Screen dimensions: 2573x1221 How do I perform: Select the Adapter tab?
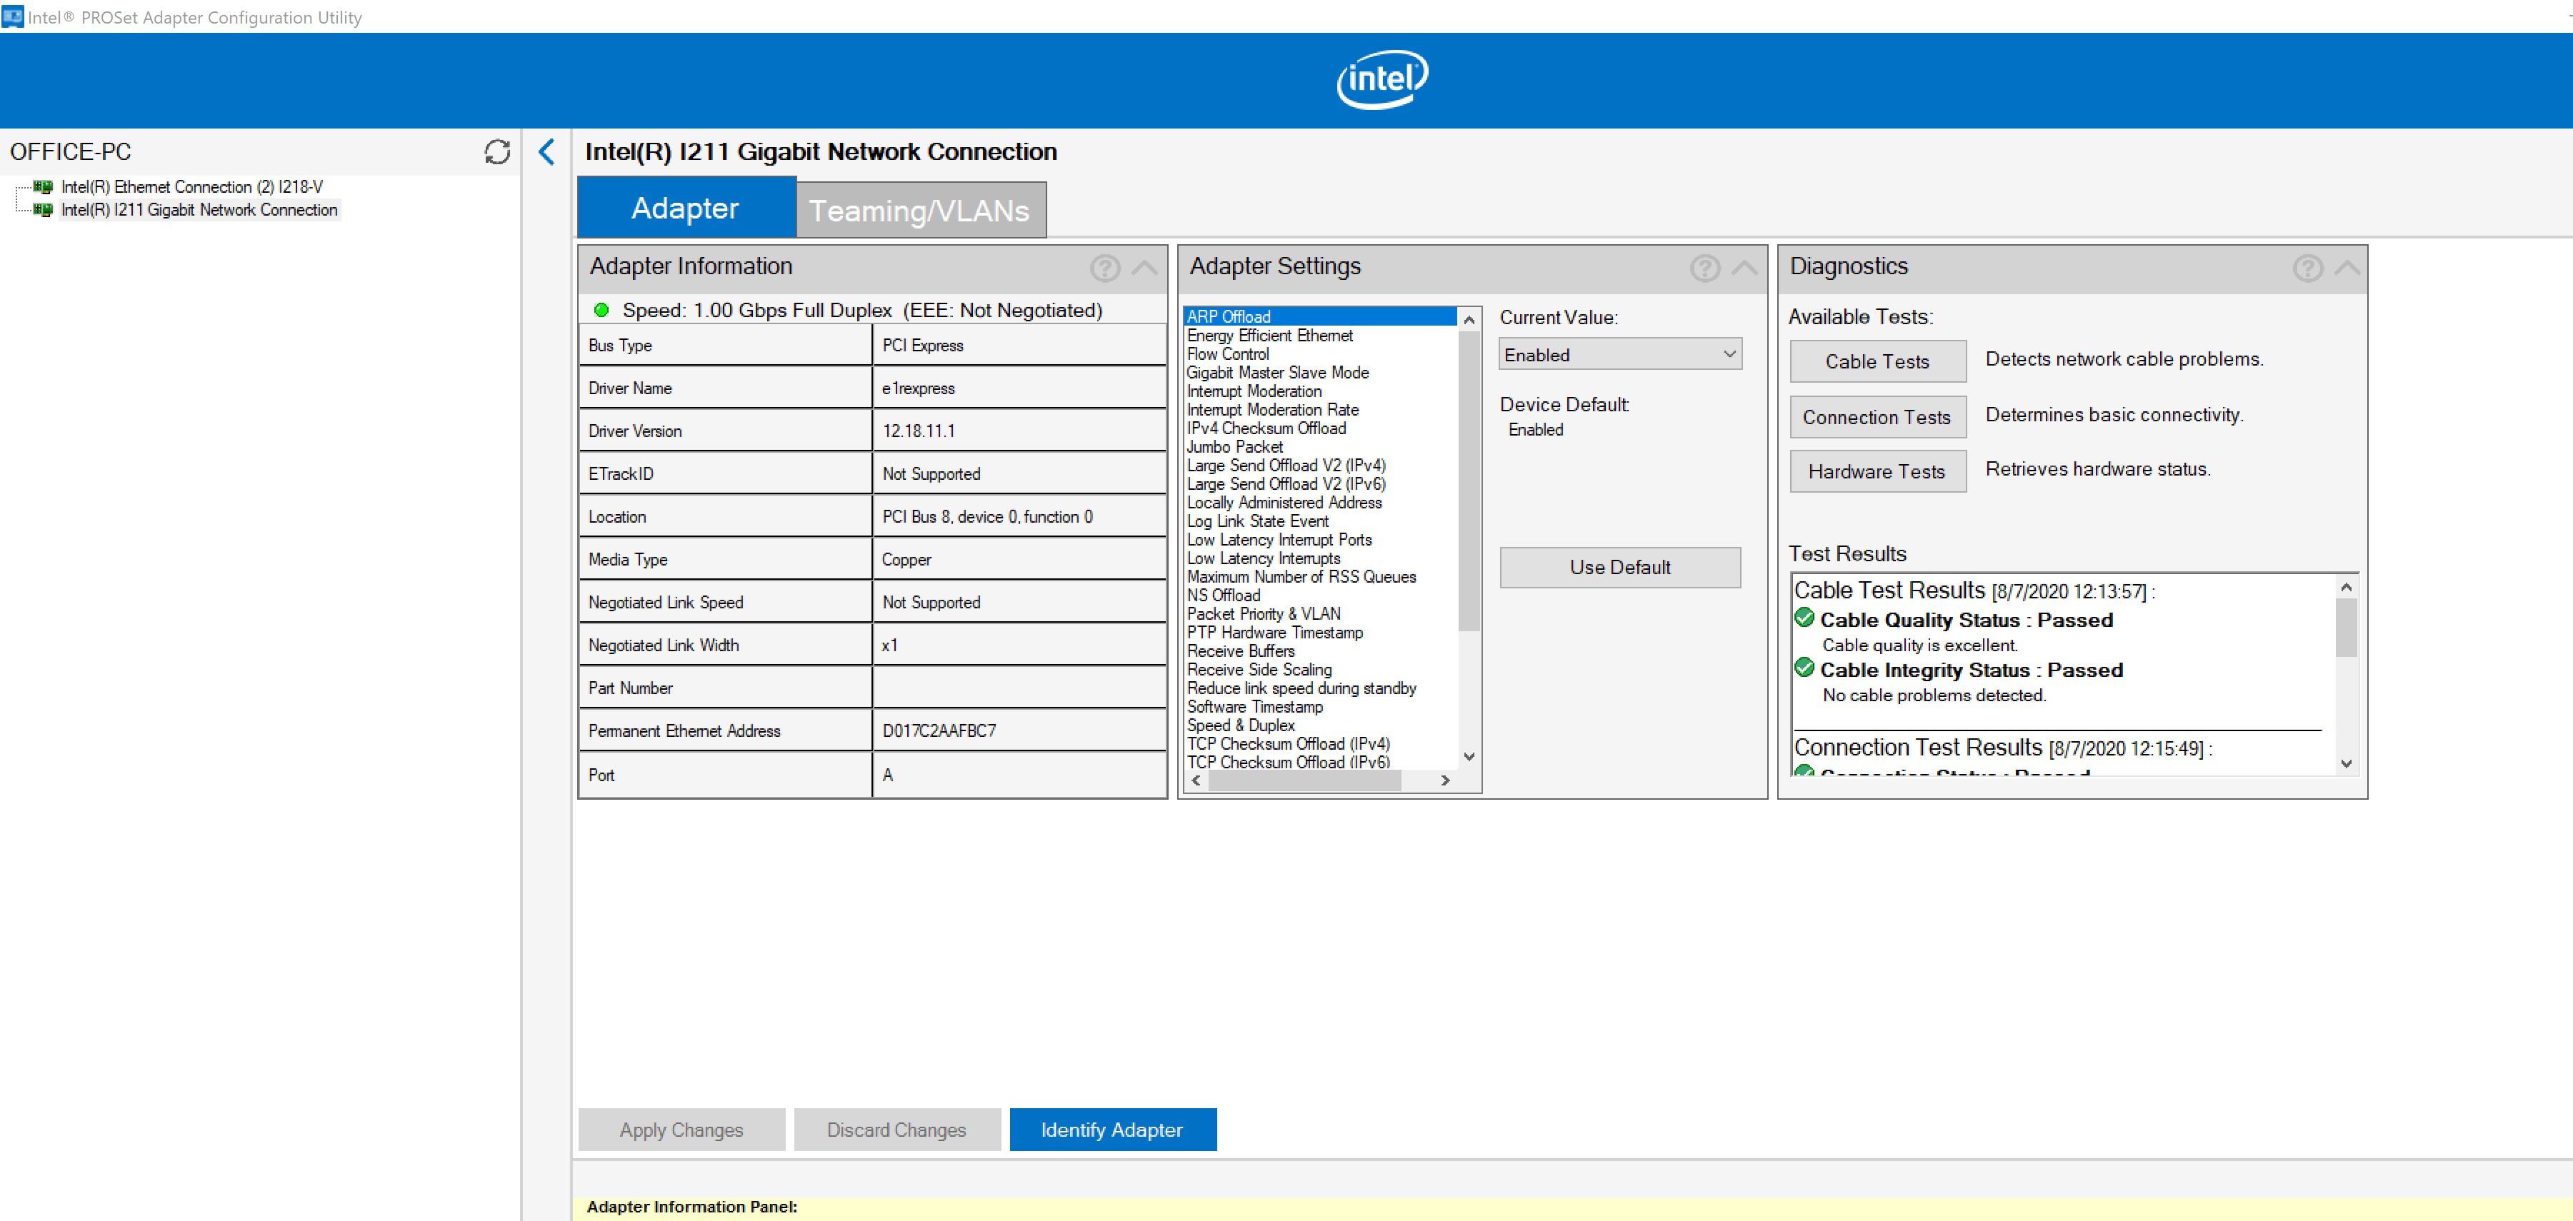tap(685, 208)
